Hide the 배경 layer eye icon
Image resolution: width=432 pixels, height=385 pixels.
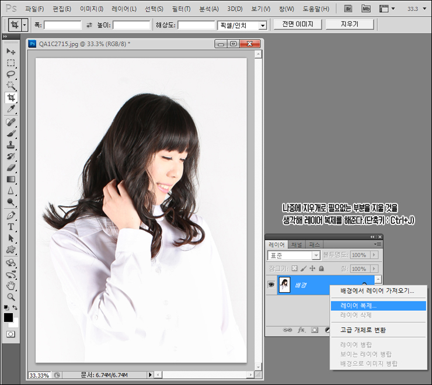pos(271,285)
